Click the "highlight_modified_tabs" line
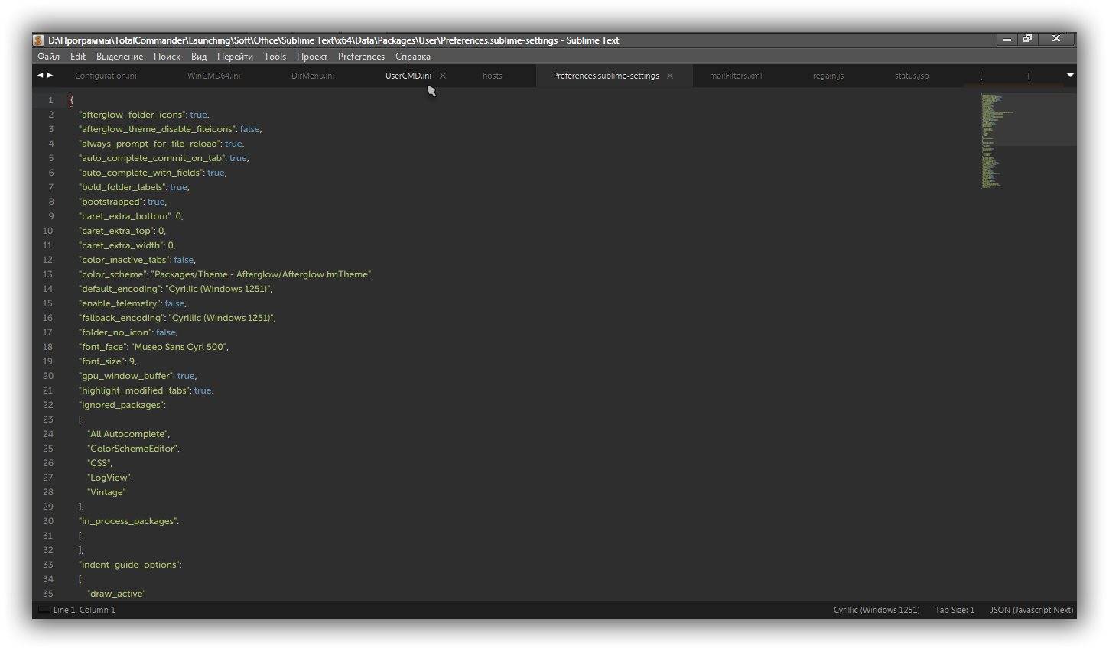 146,390
